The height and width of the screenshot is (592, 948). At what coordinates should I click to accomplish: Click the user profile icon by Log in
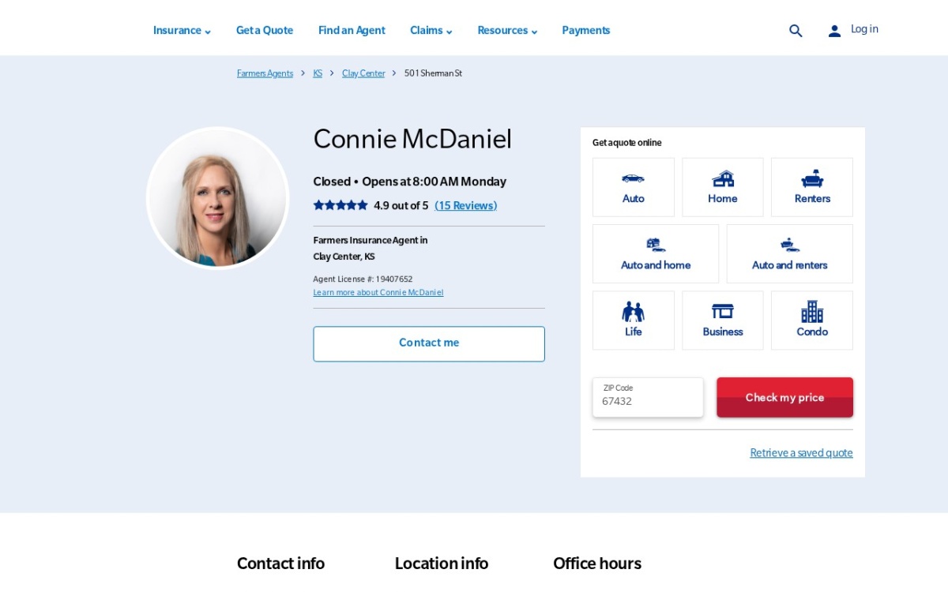[834, 31]
